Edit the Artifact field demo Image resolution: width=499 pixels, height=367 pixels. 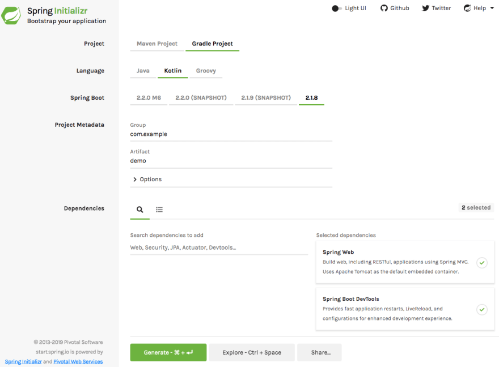coord(231,161)
